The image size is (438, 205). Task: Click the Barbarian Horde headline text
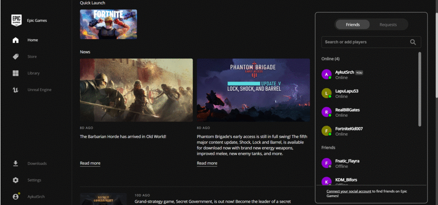[x=123, y=136]
